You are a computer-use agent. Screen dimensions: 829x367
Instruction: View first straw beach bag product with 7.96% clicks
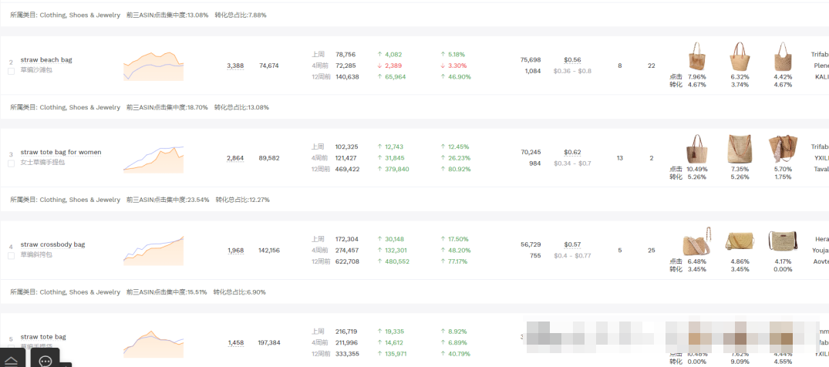click(x=697, y=56)
